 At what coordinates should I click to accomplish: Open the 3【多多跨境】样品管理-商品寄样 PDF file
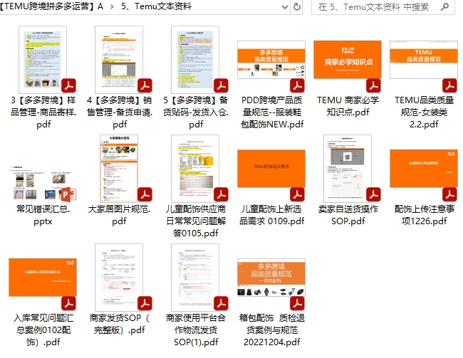click(x=43, y=60)
